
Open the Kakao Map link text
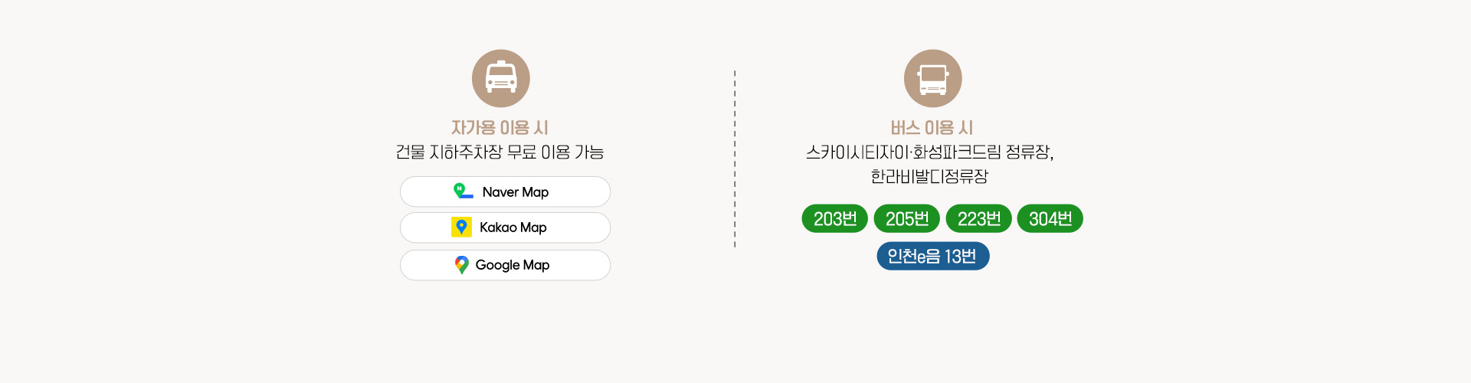pyautogui.click(x=513, y=228)
